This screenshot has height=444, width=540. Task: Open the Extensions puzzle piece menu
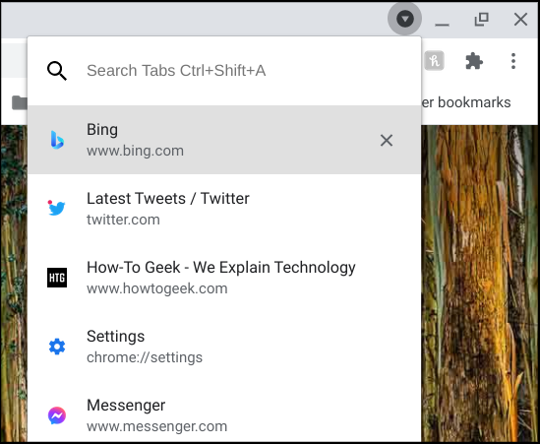474,61
